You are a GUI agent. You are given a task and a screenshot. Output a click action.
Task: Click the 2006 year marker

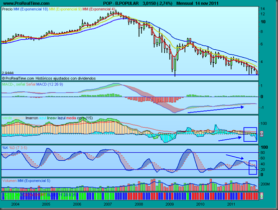pos(77,204)
